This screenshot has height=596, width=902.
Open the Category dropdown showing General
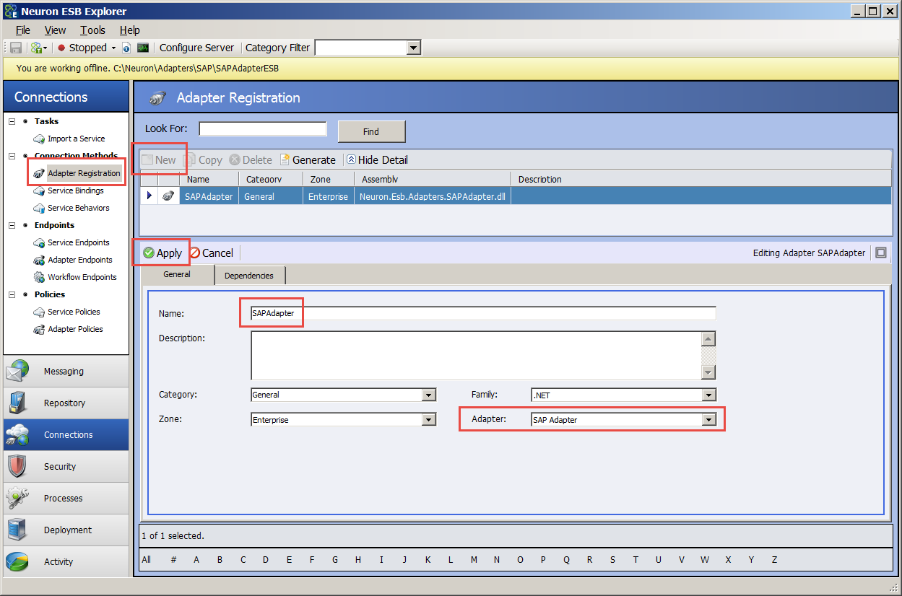point(429,395)
